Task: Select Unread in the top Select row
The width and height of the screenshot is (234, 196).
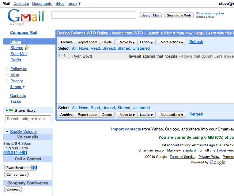Action: pyautogui.click(x=109, y=48)
